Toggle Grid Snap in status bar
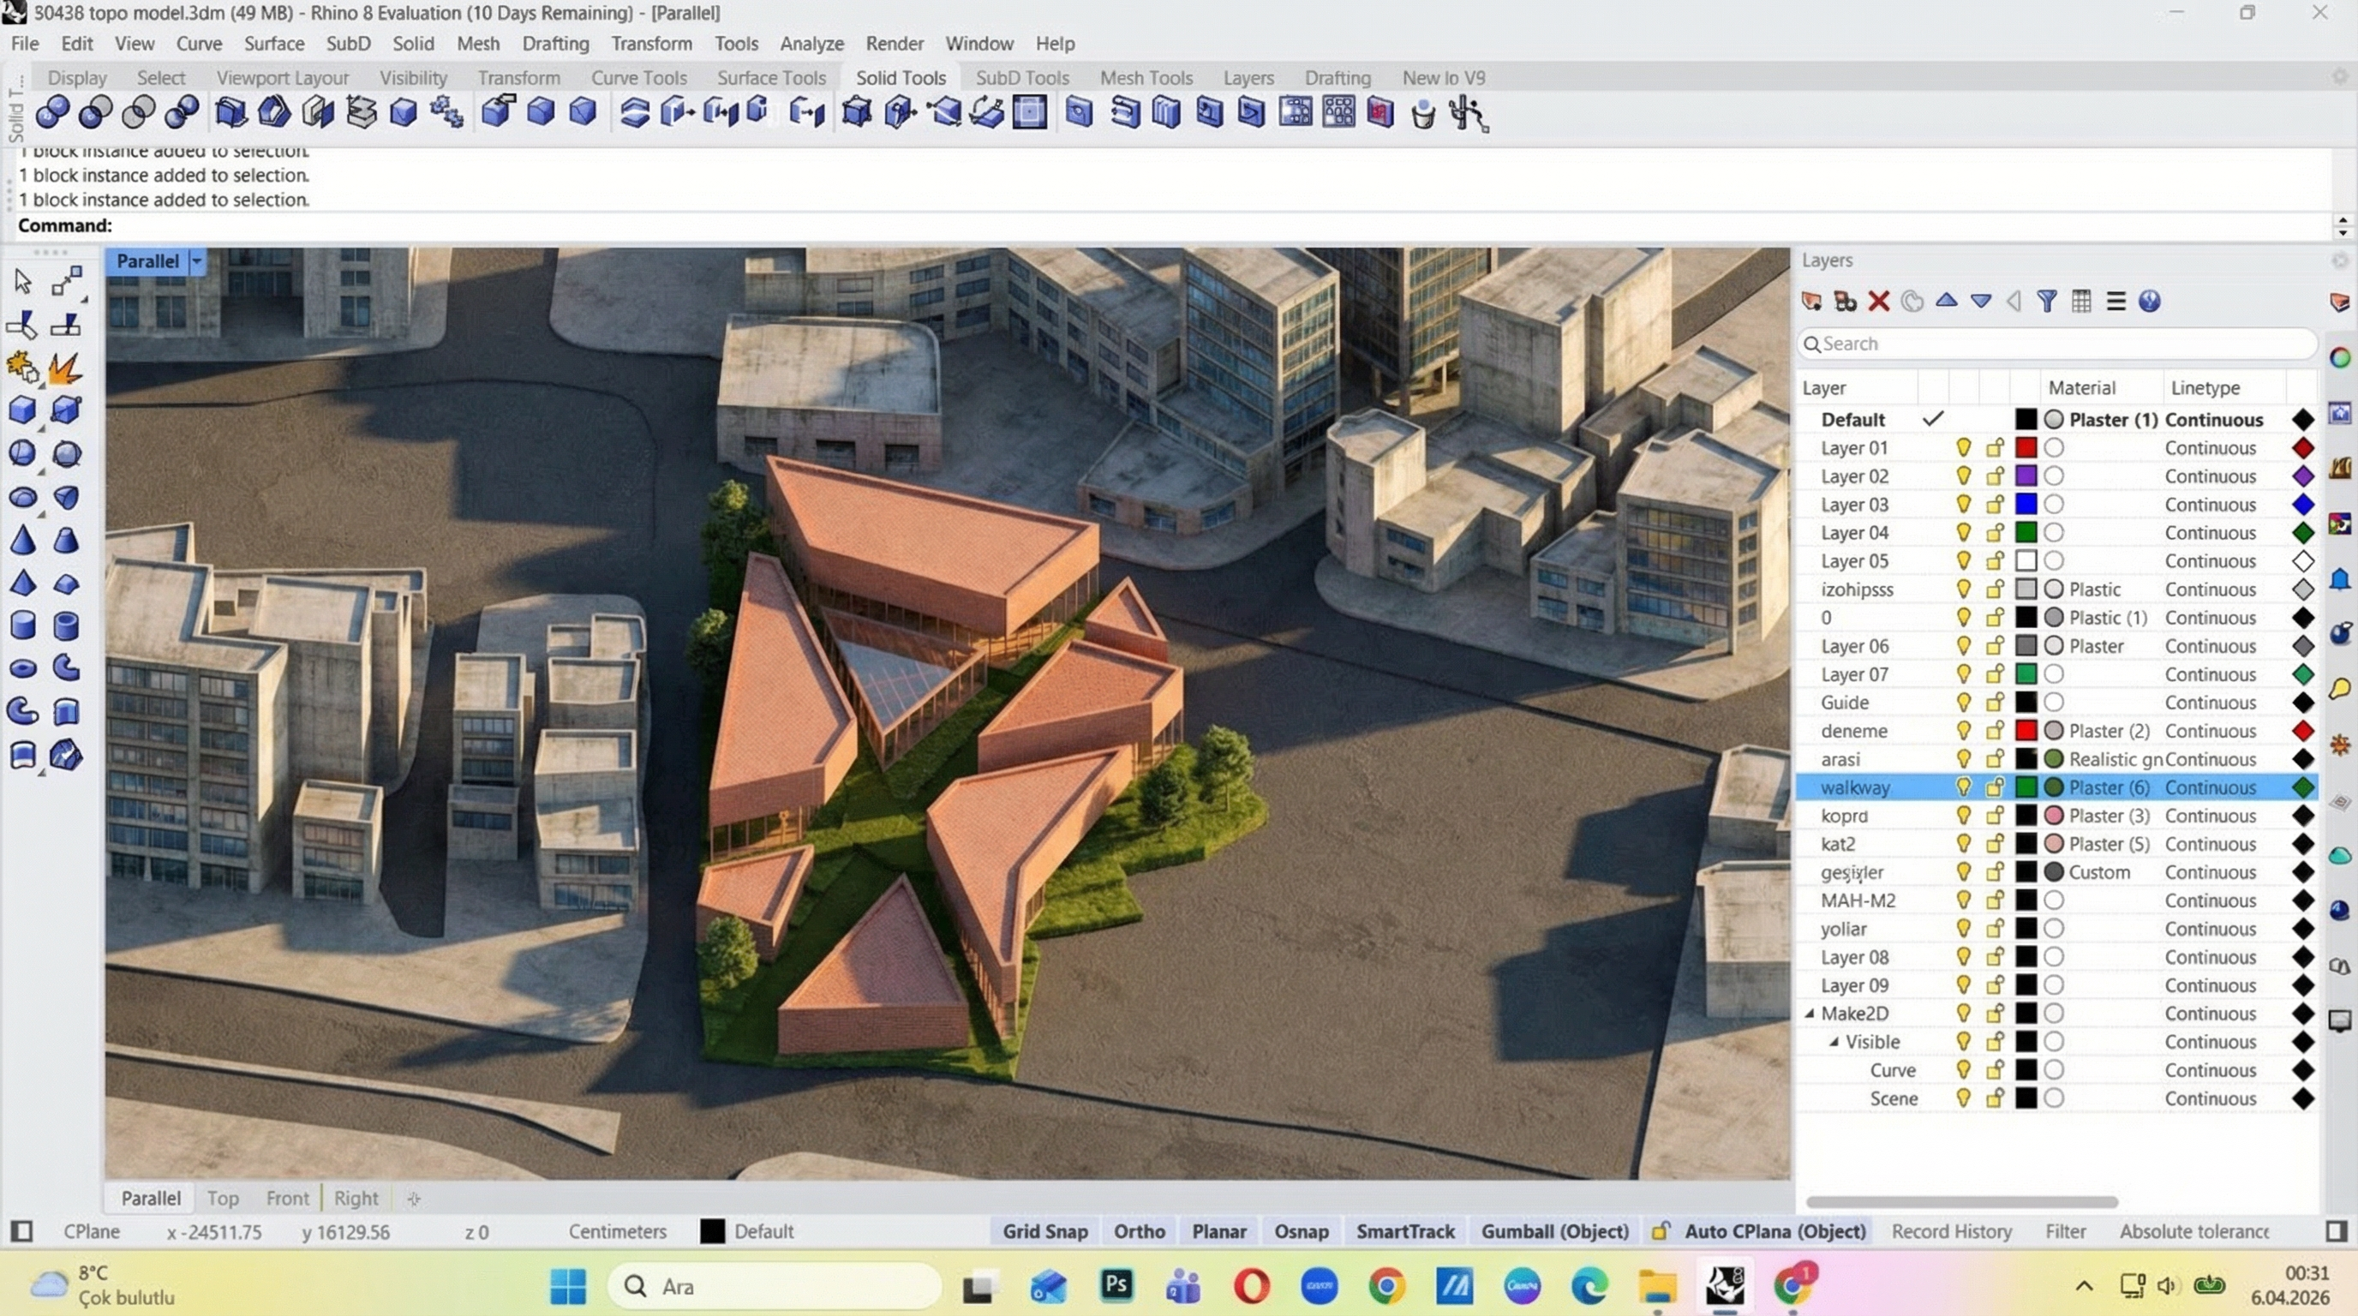This screenshot has width=2358, height=1316. point(1044,1231)
